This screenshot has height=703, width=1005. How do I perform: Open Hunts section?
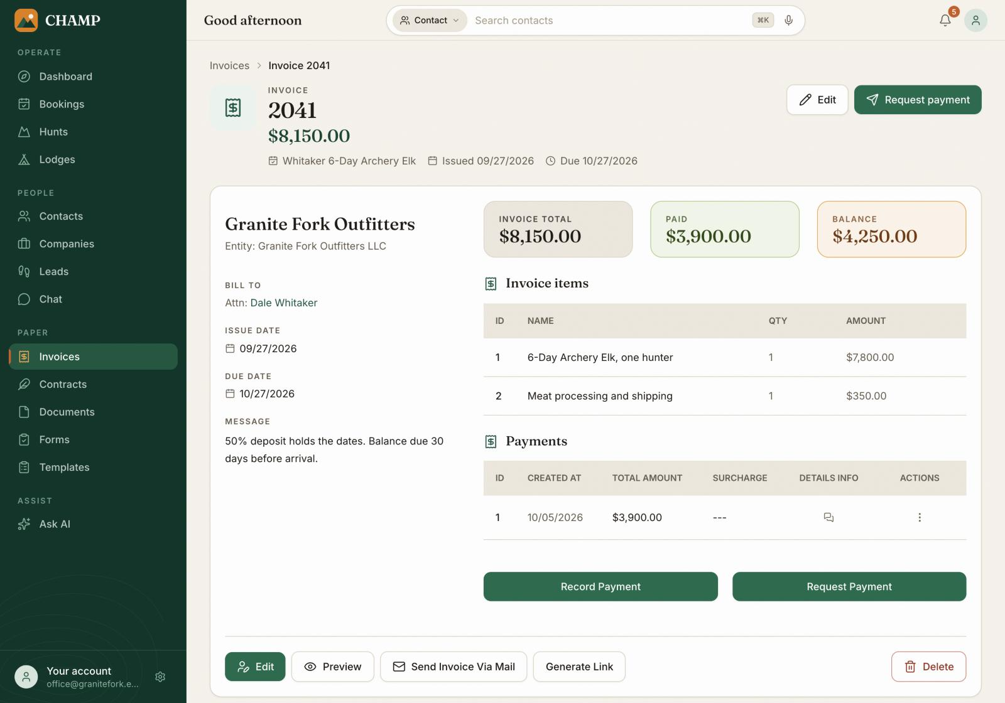[93, 132]
